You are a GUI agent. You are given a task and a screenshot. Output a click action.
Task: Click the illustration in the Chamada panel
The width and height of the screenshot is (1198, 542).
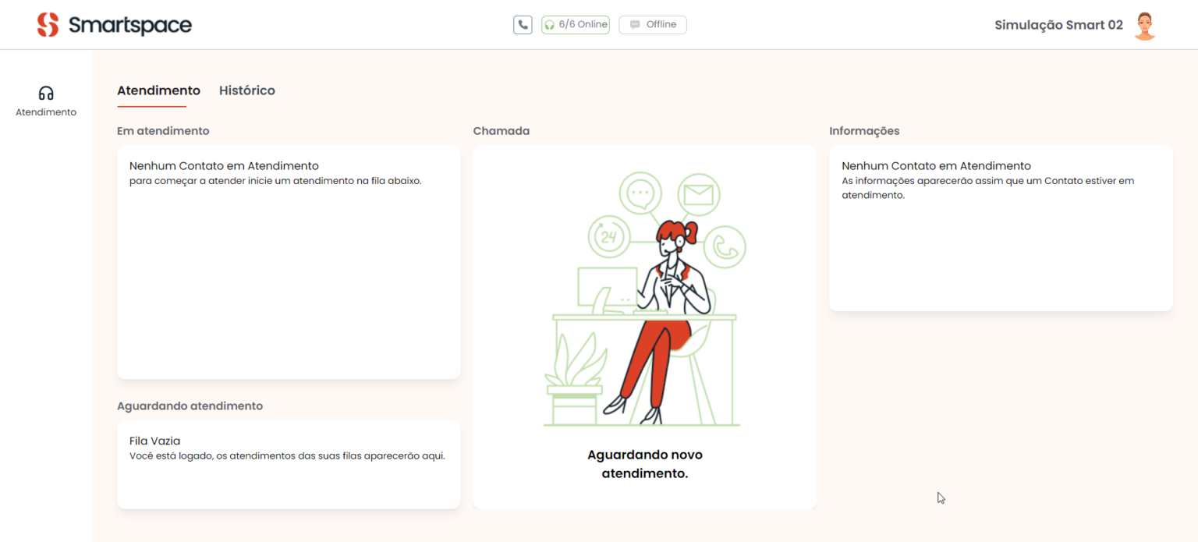pos(645,296)
